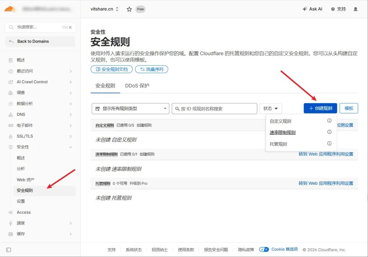Screen dimensions: 368x257
Task: Open the user account icon
Action: pyautogui.click(x=355, y=9)
